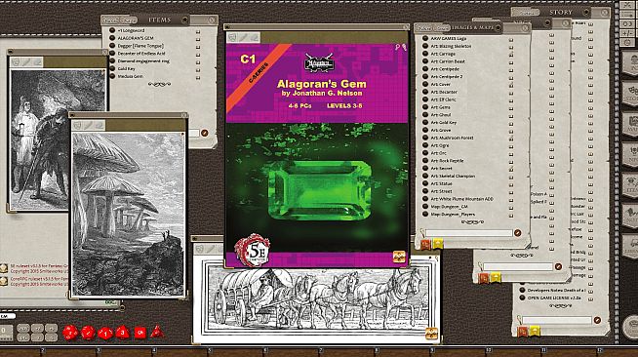This screenshot has height=357, width=638.
Task: Click the modifier number box beside the dice
Action: click(6, 332)
